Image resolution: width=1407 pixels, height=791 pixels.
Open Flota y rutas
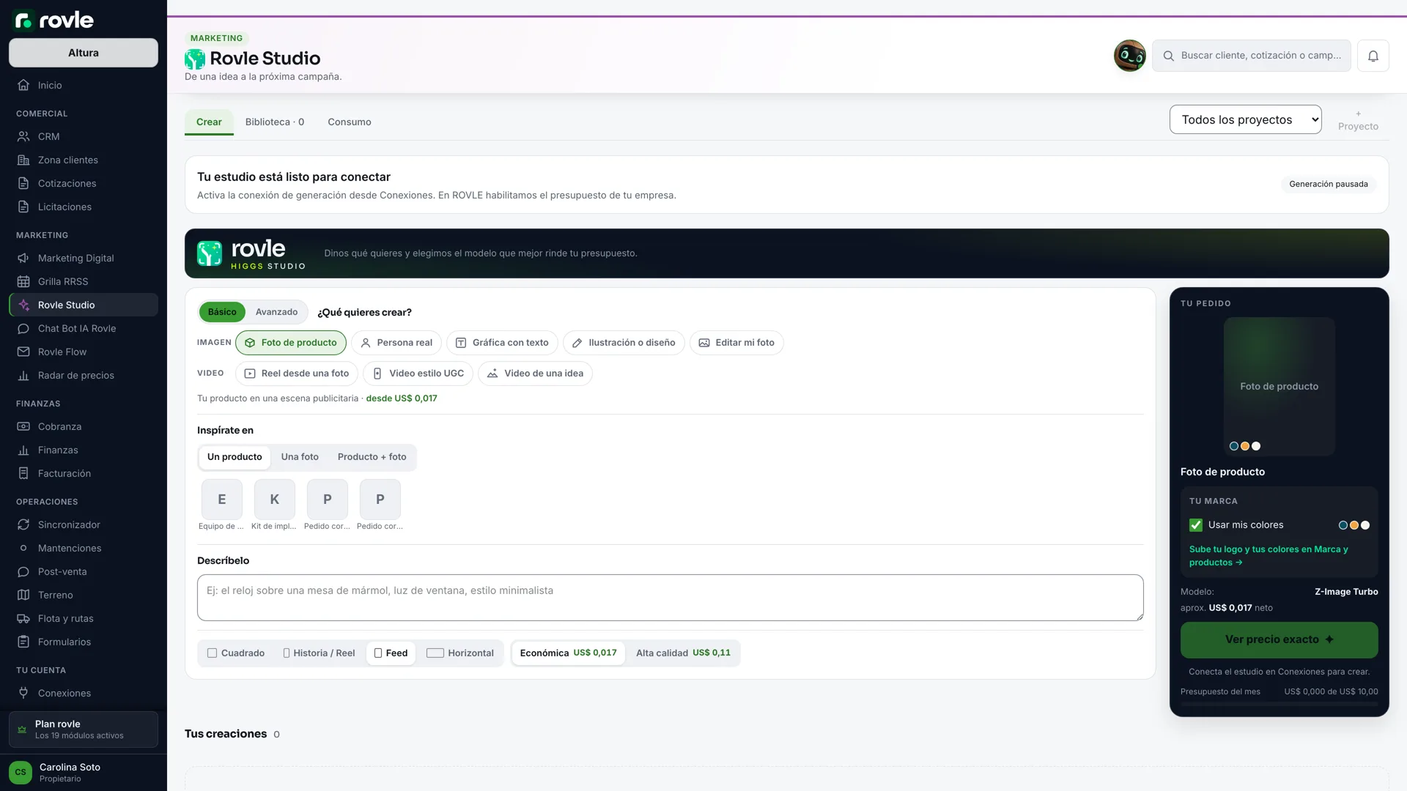click(x=84, y=618)
